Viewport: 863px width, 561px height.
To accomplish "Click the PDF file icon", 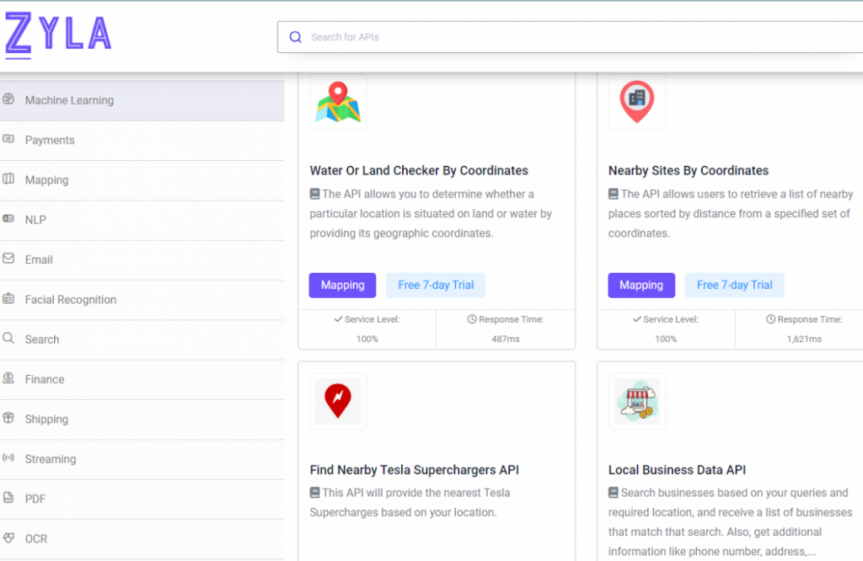I will pos(8,498).
